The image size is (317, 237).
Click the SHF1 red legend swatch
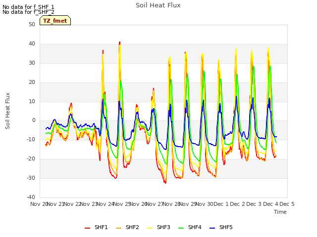pos(87,228)
